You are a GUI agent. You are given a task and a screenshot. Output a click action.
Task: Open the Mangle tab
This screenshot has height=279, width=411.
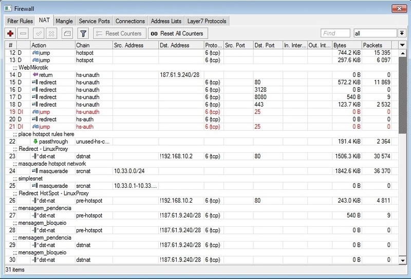[64, 21]
